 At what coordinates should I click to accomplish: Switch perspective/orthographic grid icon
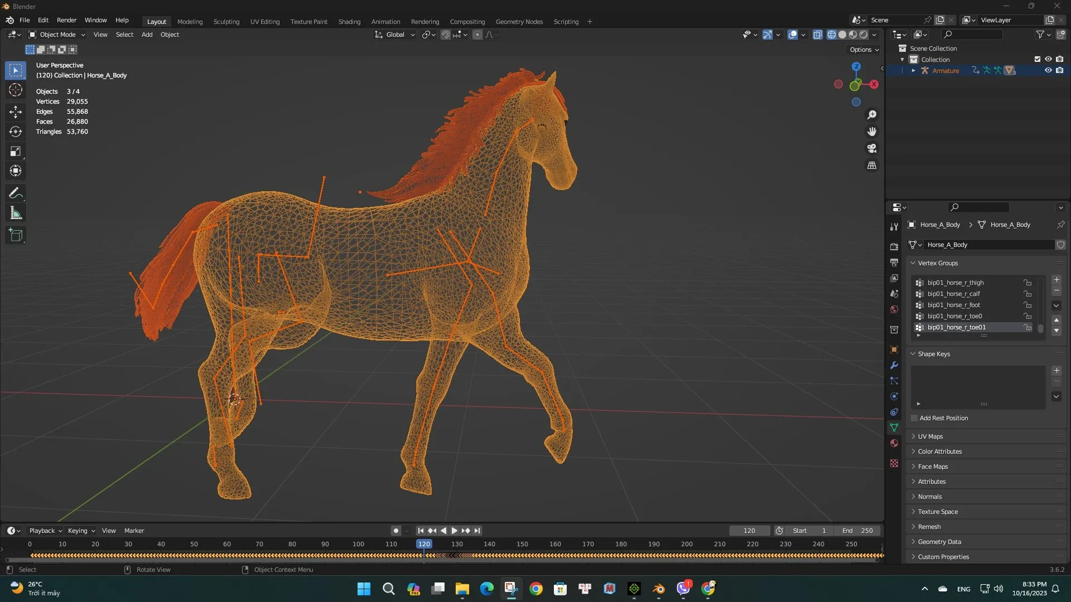click(872, 166)
